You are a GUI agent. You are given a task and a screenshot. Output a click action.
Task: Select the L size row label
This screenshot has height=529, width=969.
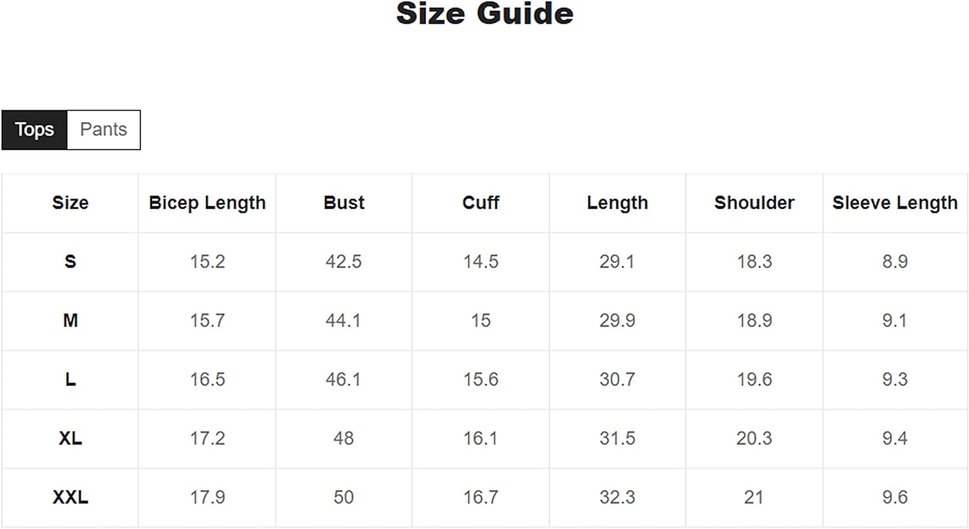pyautogui.click(x=70, y=379)
